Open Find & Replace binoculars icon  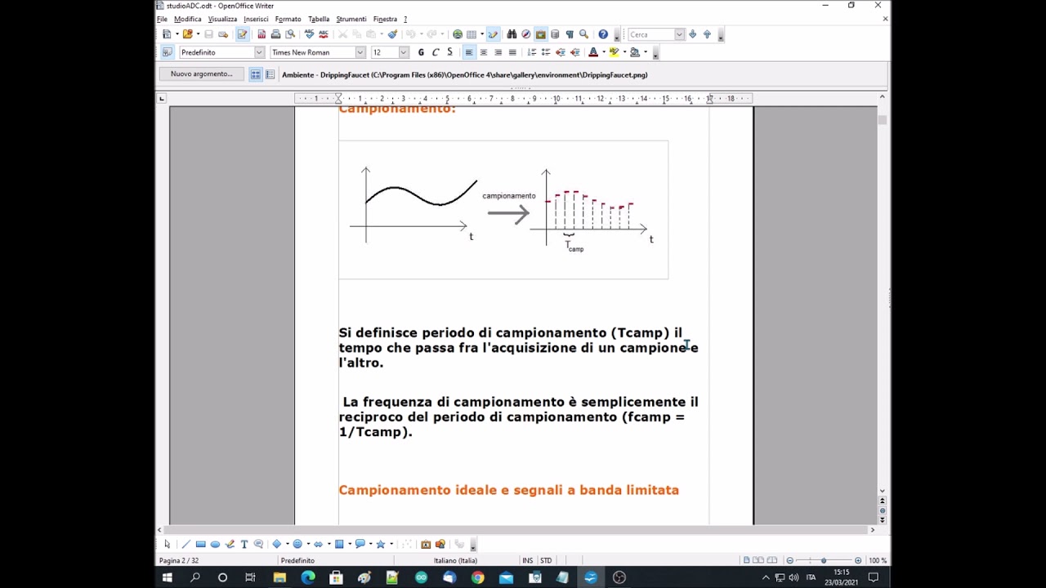(x=512, y=34)
